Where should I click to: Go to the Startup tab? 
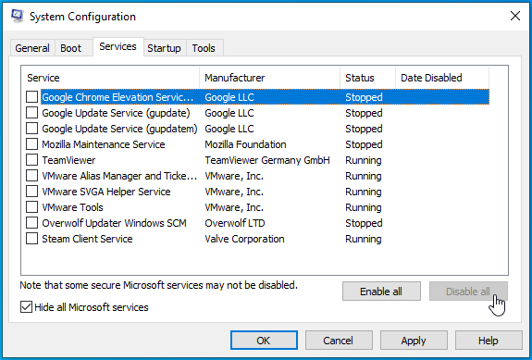coord(164,48)
